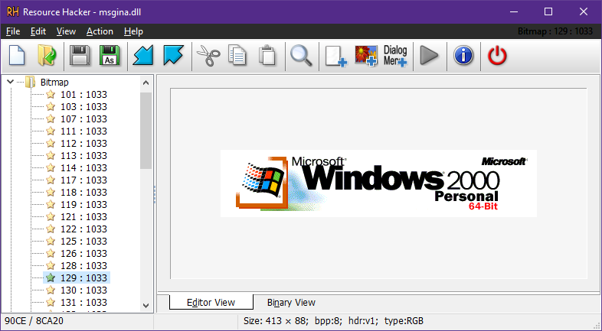Screen dimensions: 602x331
Task: Click the tree scrollbar up arrow
Action: pos(146,83)
